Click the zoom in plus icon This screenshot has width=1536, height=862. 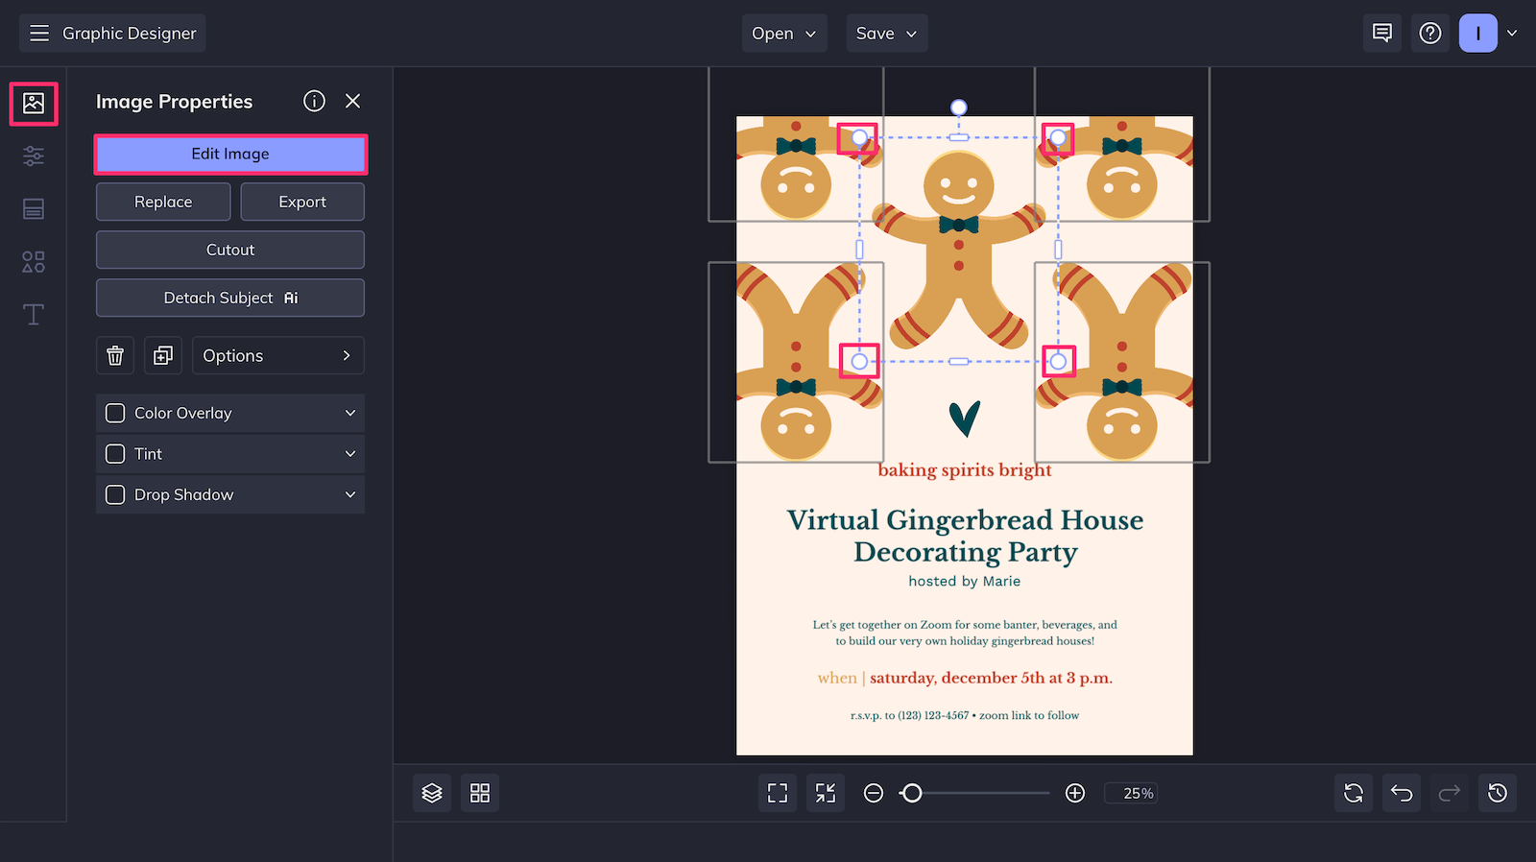pos(1075,793)
